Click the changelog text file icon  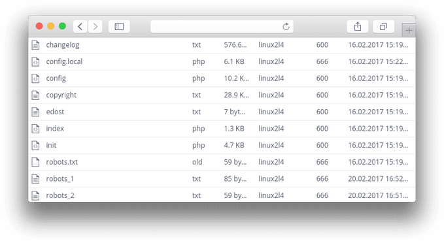pos(35,45)
